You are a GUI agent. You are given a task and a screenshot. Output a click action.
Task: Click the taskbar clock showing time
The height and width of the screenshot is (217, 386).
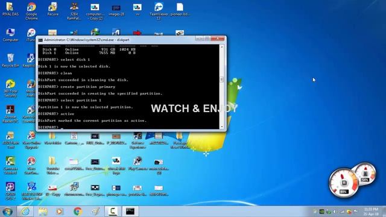[x=372, y=212]
